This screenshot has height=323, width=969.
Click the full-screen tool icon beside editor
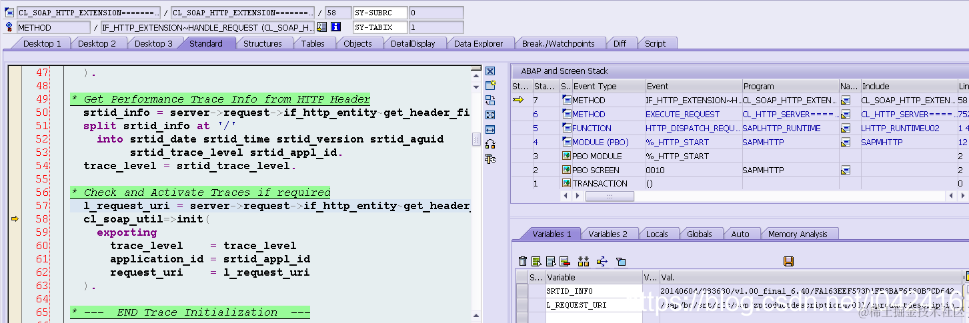[x=490, y=115]
